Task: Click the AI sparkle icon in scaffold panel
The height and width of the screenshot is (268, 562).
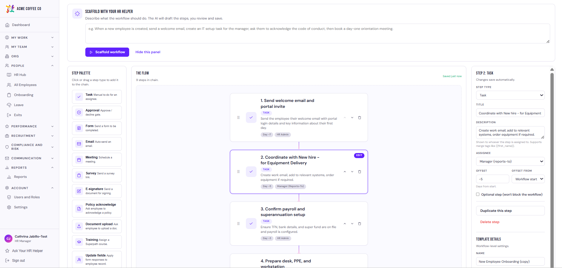Action: pyautogui.click(x=77, y=14)
